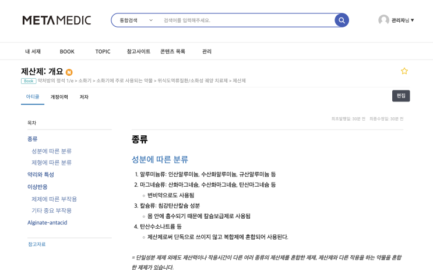Viewport: 433px width, 270px height.
Task: Click the 성분에 따른 분류 article heading
Action: pos(160,159)
